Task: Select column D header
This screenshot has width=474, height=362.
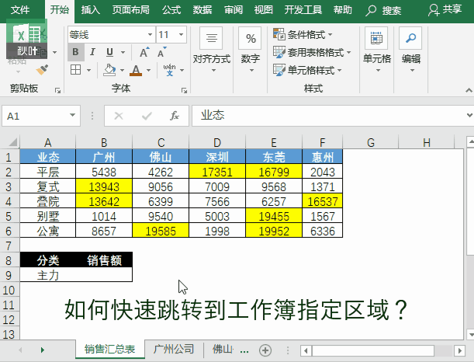Action: [x=217, y=142]
